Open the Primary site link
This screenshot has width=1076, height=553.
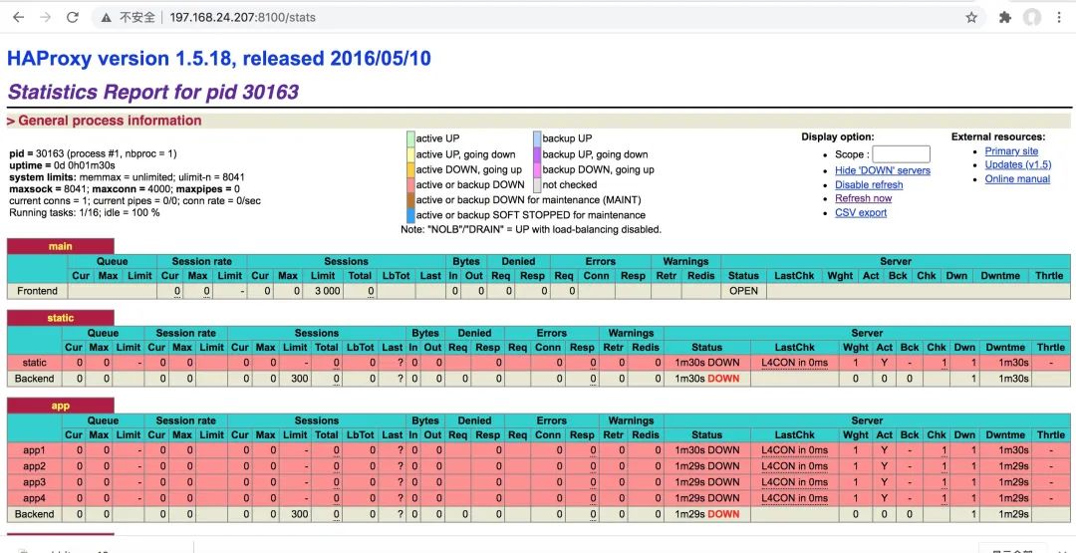(x=1011, y=150)
